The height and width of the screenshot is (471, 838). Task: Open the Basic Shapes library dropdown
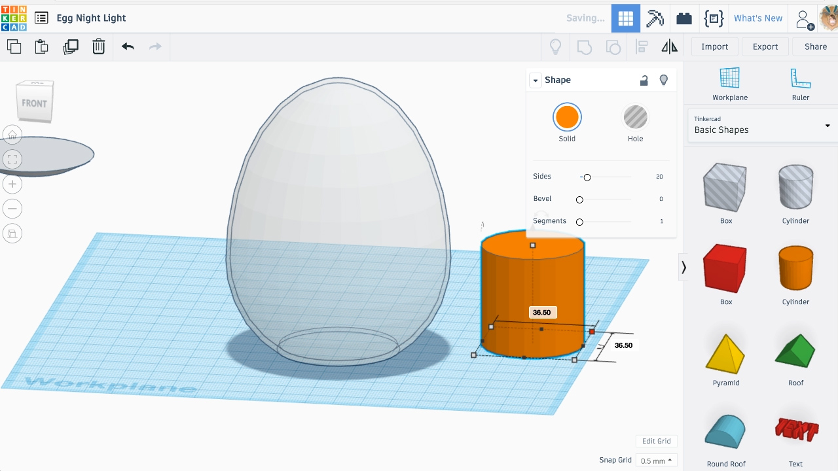pos(761,125)
